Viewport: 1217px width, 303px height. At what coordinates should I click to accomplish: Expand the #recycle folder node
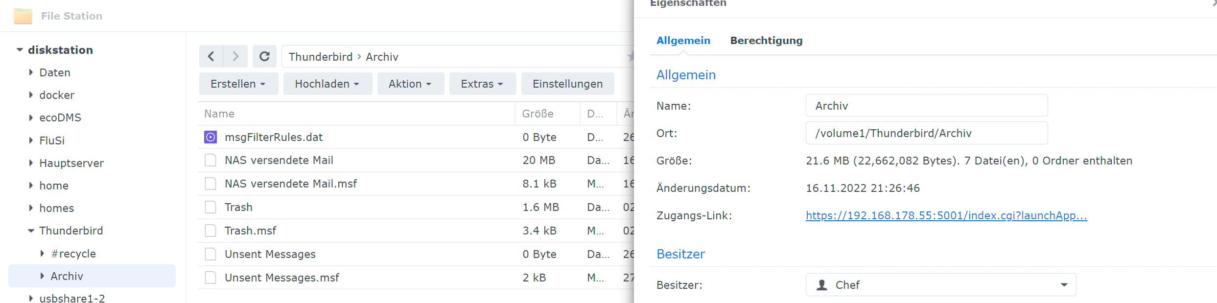coord(42,254)
